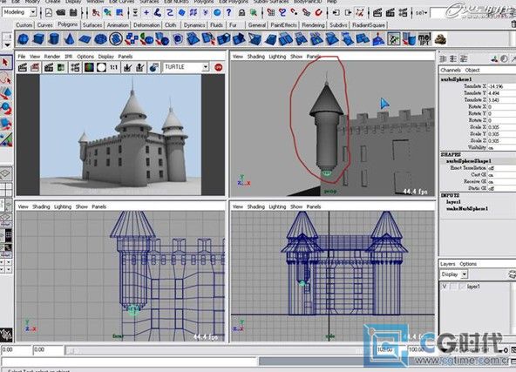Create a polygon plane from the shelf
Screen dimensions: 516x372
(x=85, y=39)
